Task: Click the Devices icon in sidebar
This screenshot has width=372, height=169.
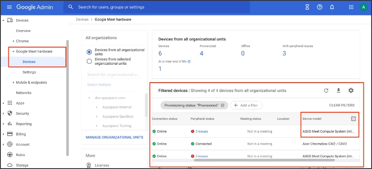Action: coord(10,20)
